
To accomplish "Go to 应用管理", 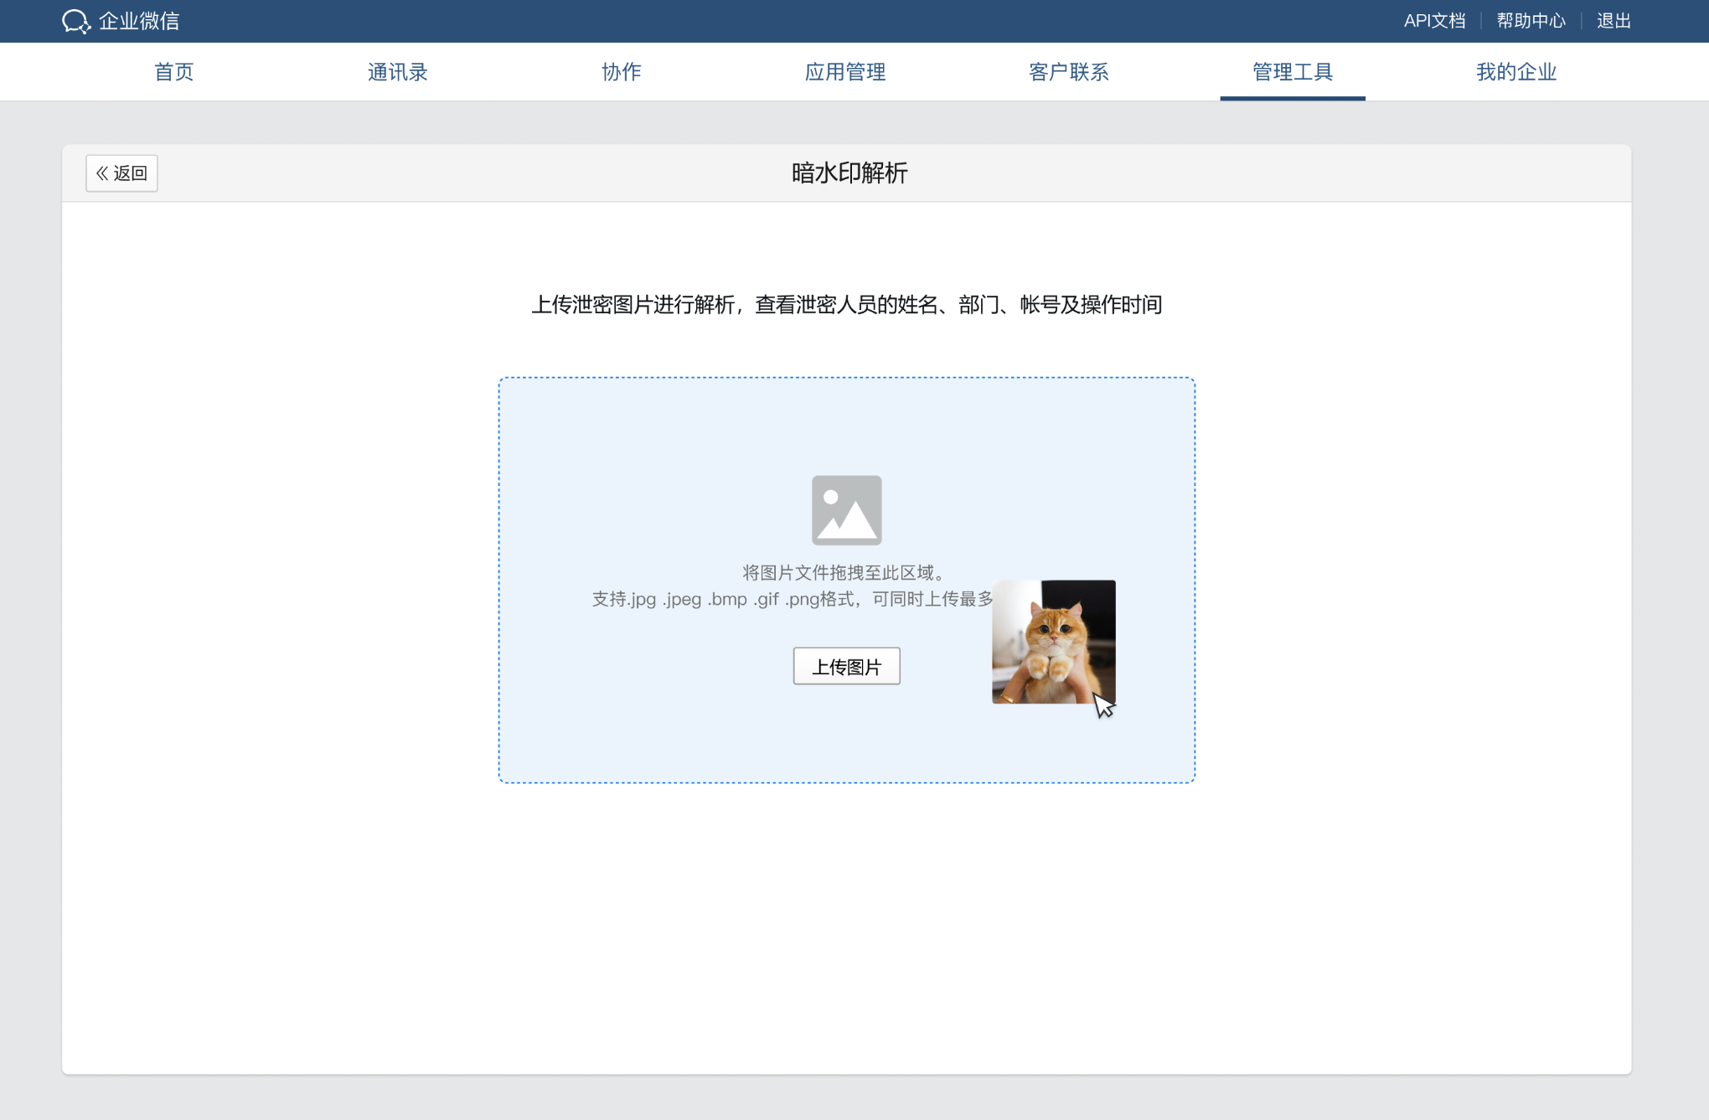I will pos(844,72).
